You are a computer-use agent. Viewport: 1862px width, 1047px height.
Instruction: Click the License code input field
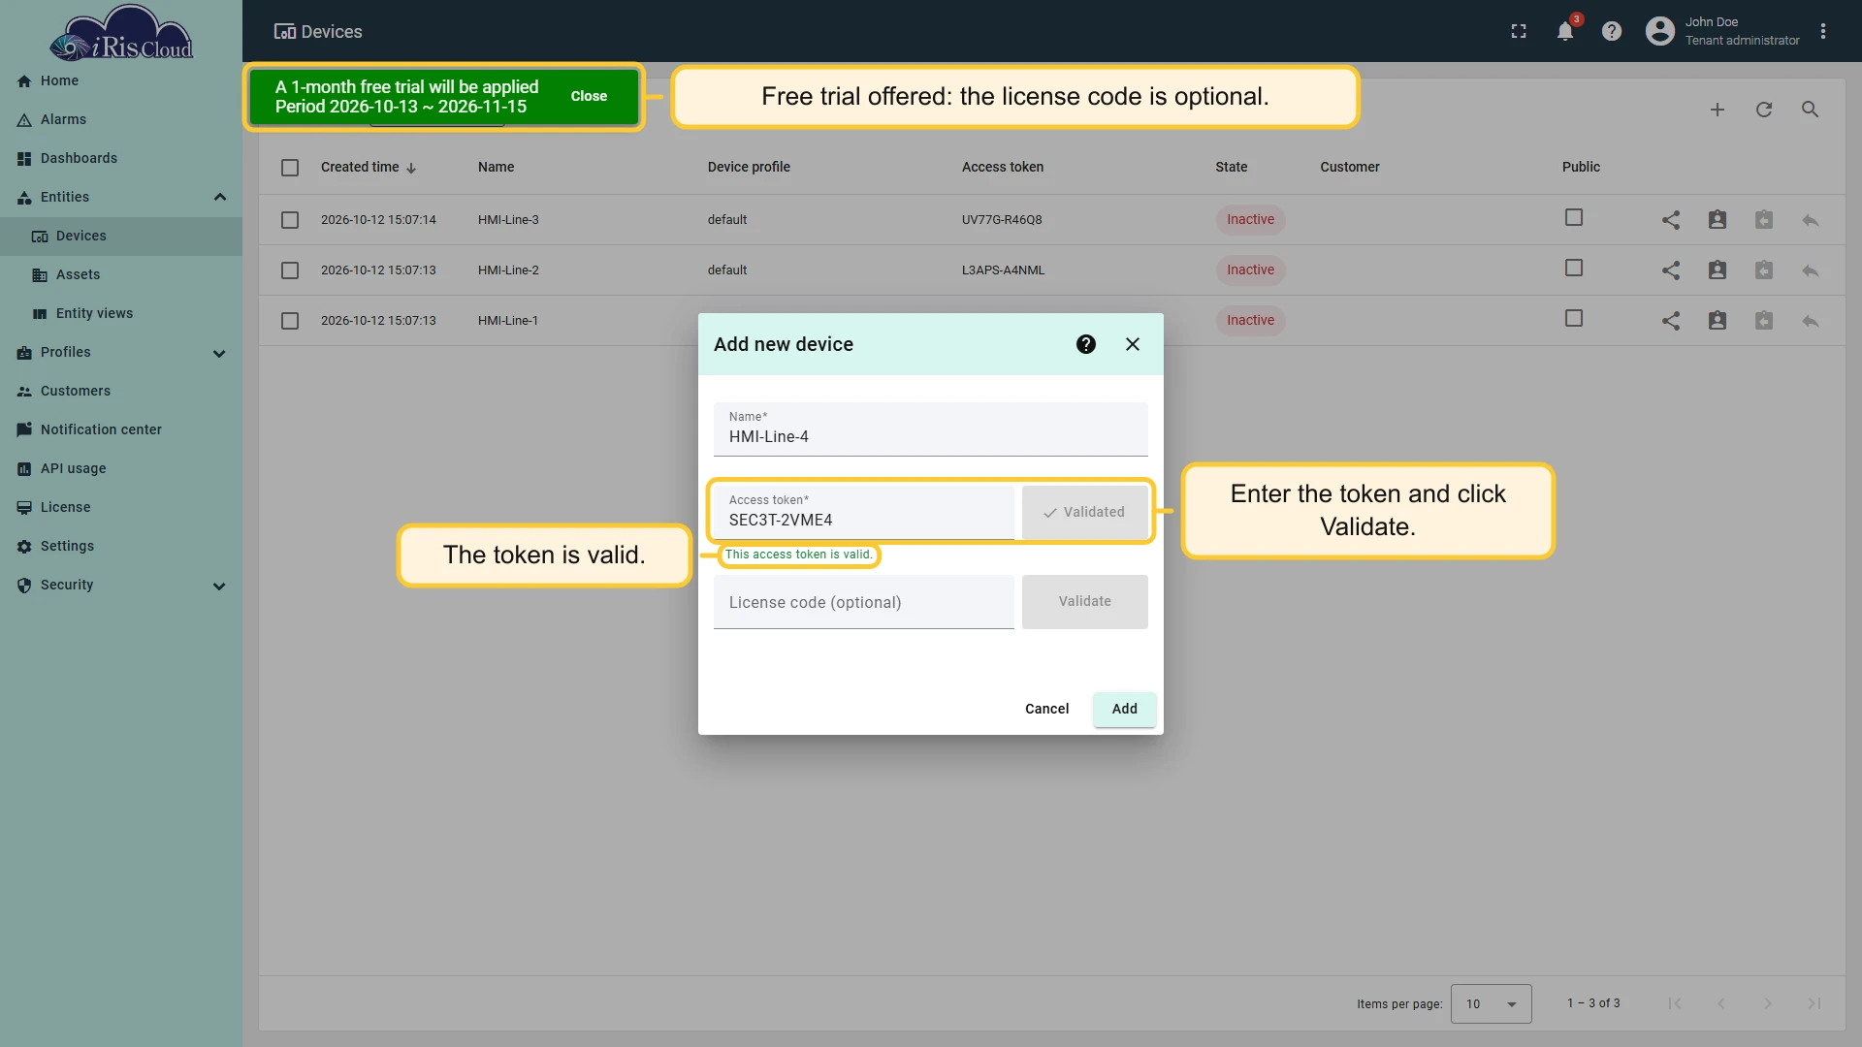pyautogui.click(x=863, y=602)
